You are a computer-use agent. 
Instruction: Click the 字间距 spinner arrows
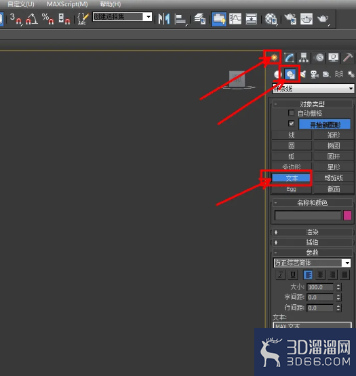point(338,297)
